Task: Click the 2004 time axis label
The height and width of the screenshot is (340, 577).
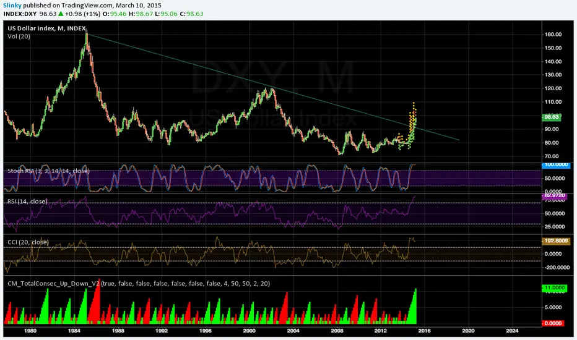Action: coord(293,331)
